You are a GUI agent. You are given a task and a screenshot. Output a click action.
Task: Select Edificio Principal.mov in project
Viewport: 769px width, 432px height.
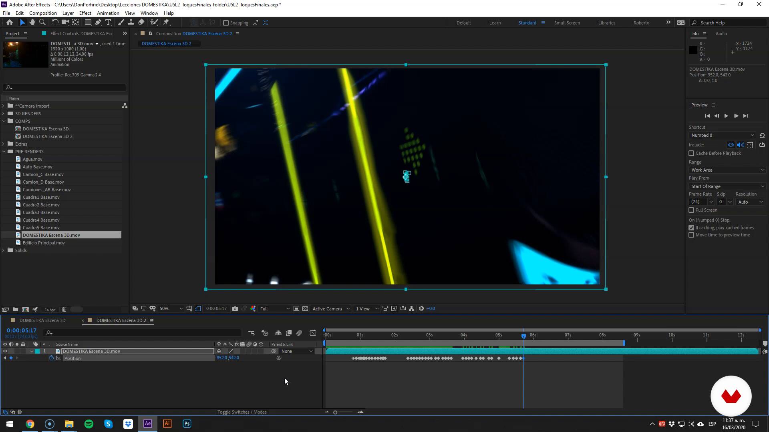coord(44,243)
